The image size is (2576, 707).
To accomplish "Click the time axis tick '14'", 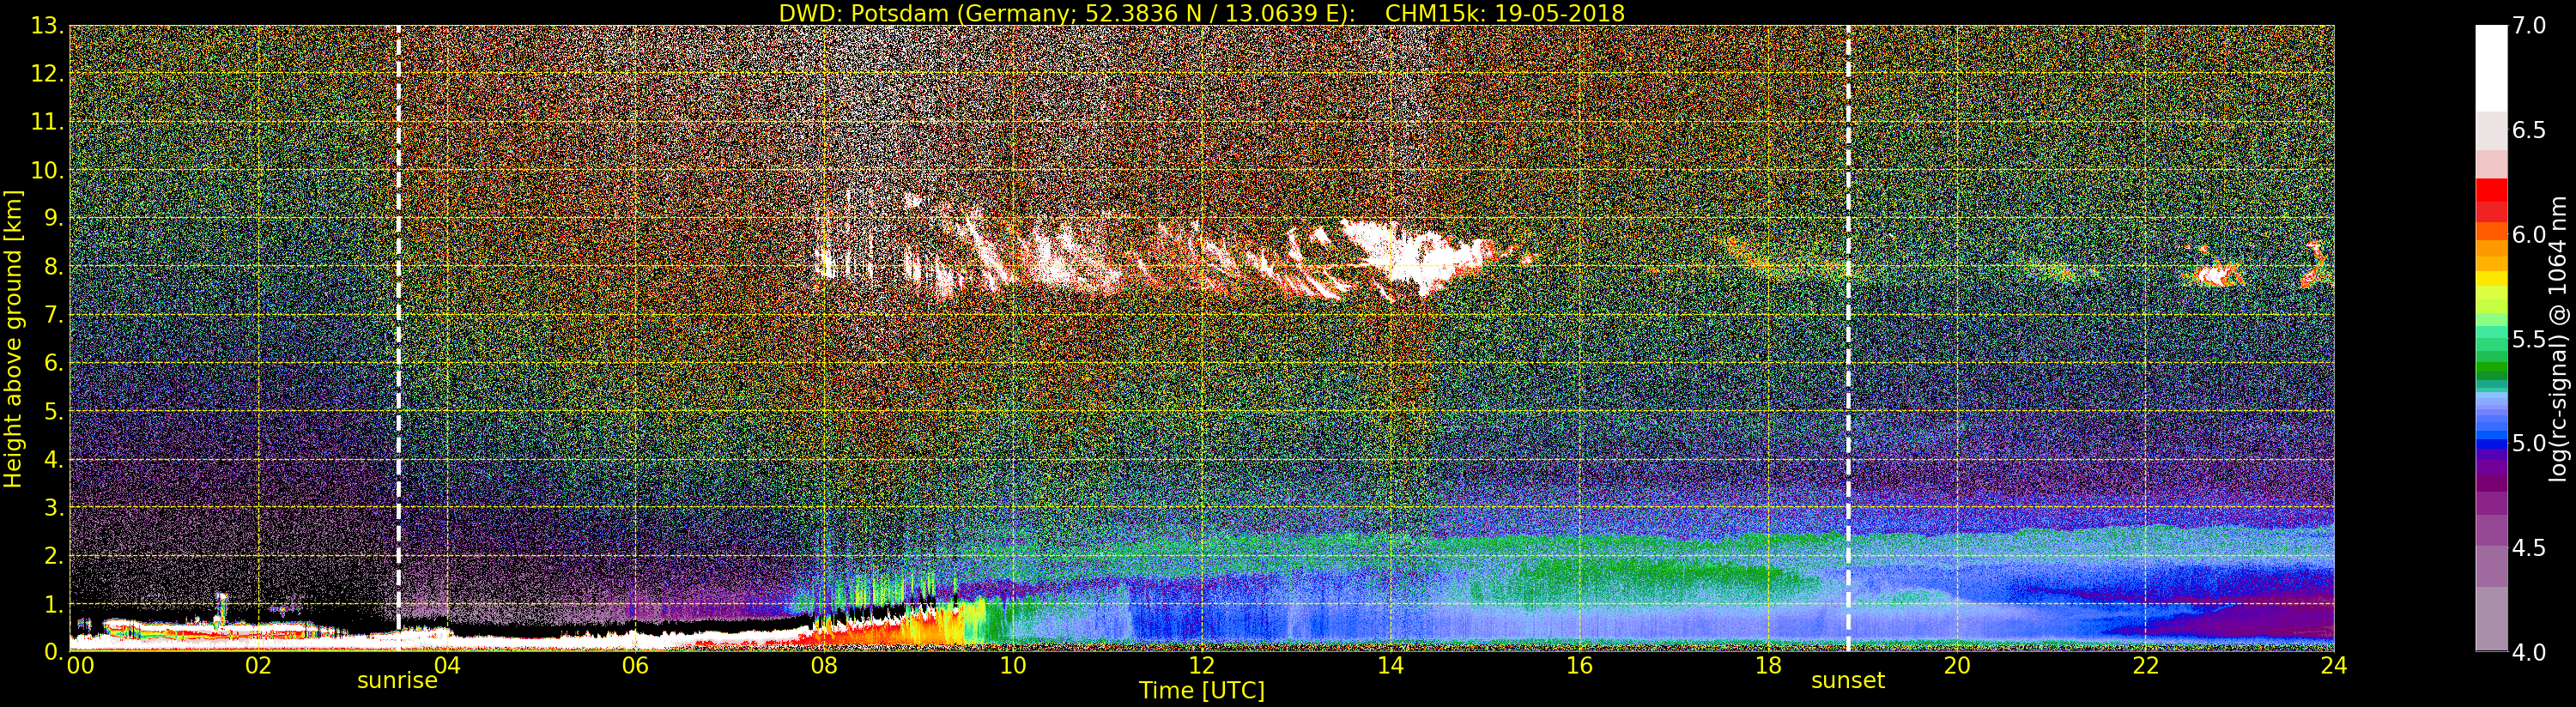I will (x=1390, y=666).
